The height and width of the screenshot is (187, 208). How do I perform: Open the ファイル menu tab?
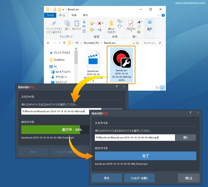(50, 15)
